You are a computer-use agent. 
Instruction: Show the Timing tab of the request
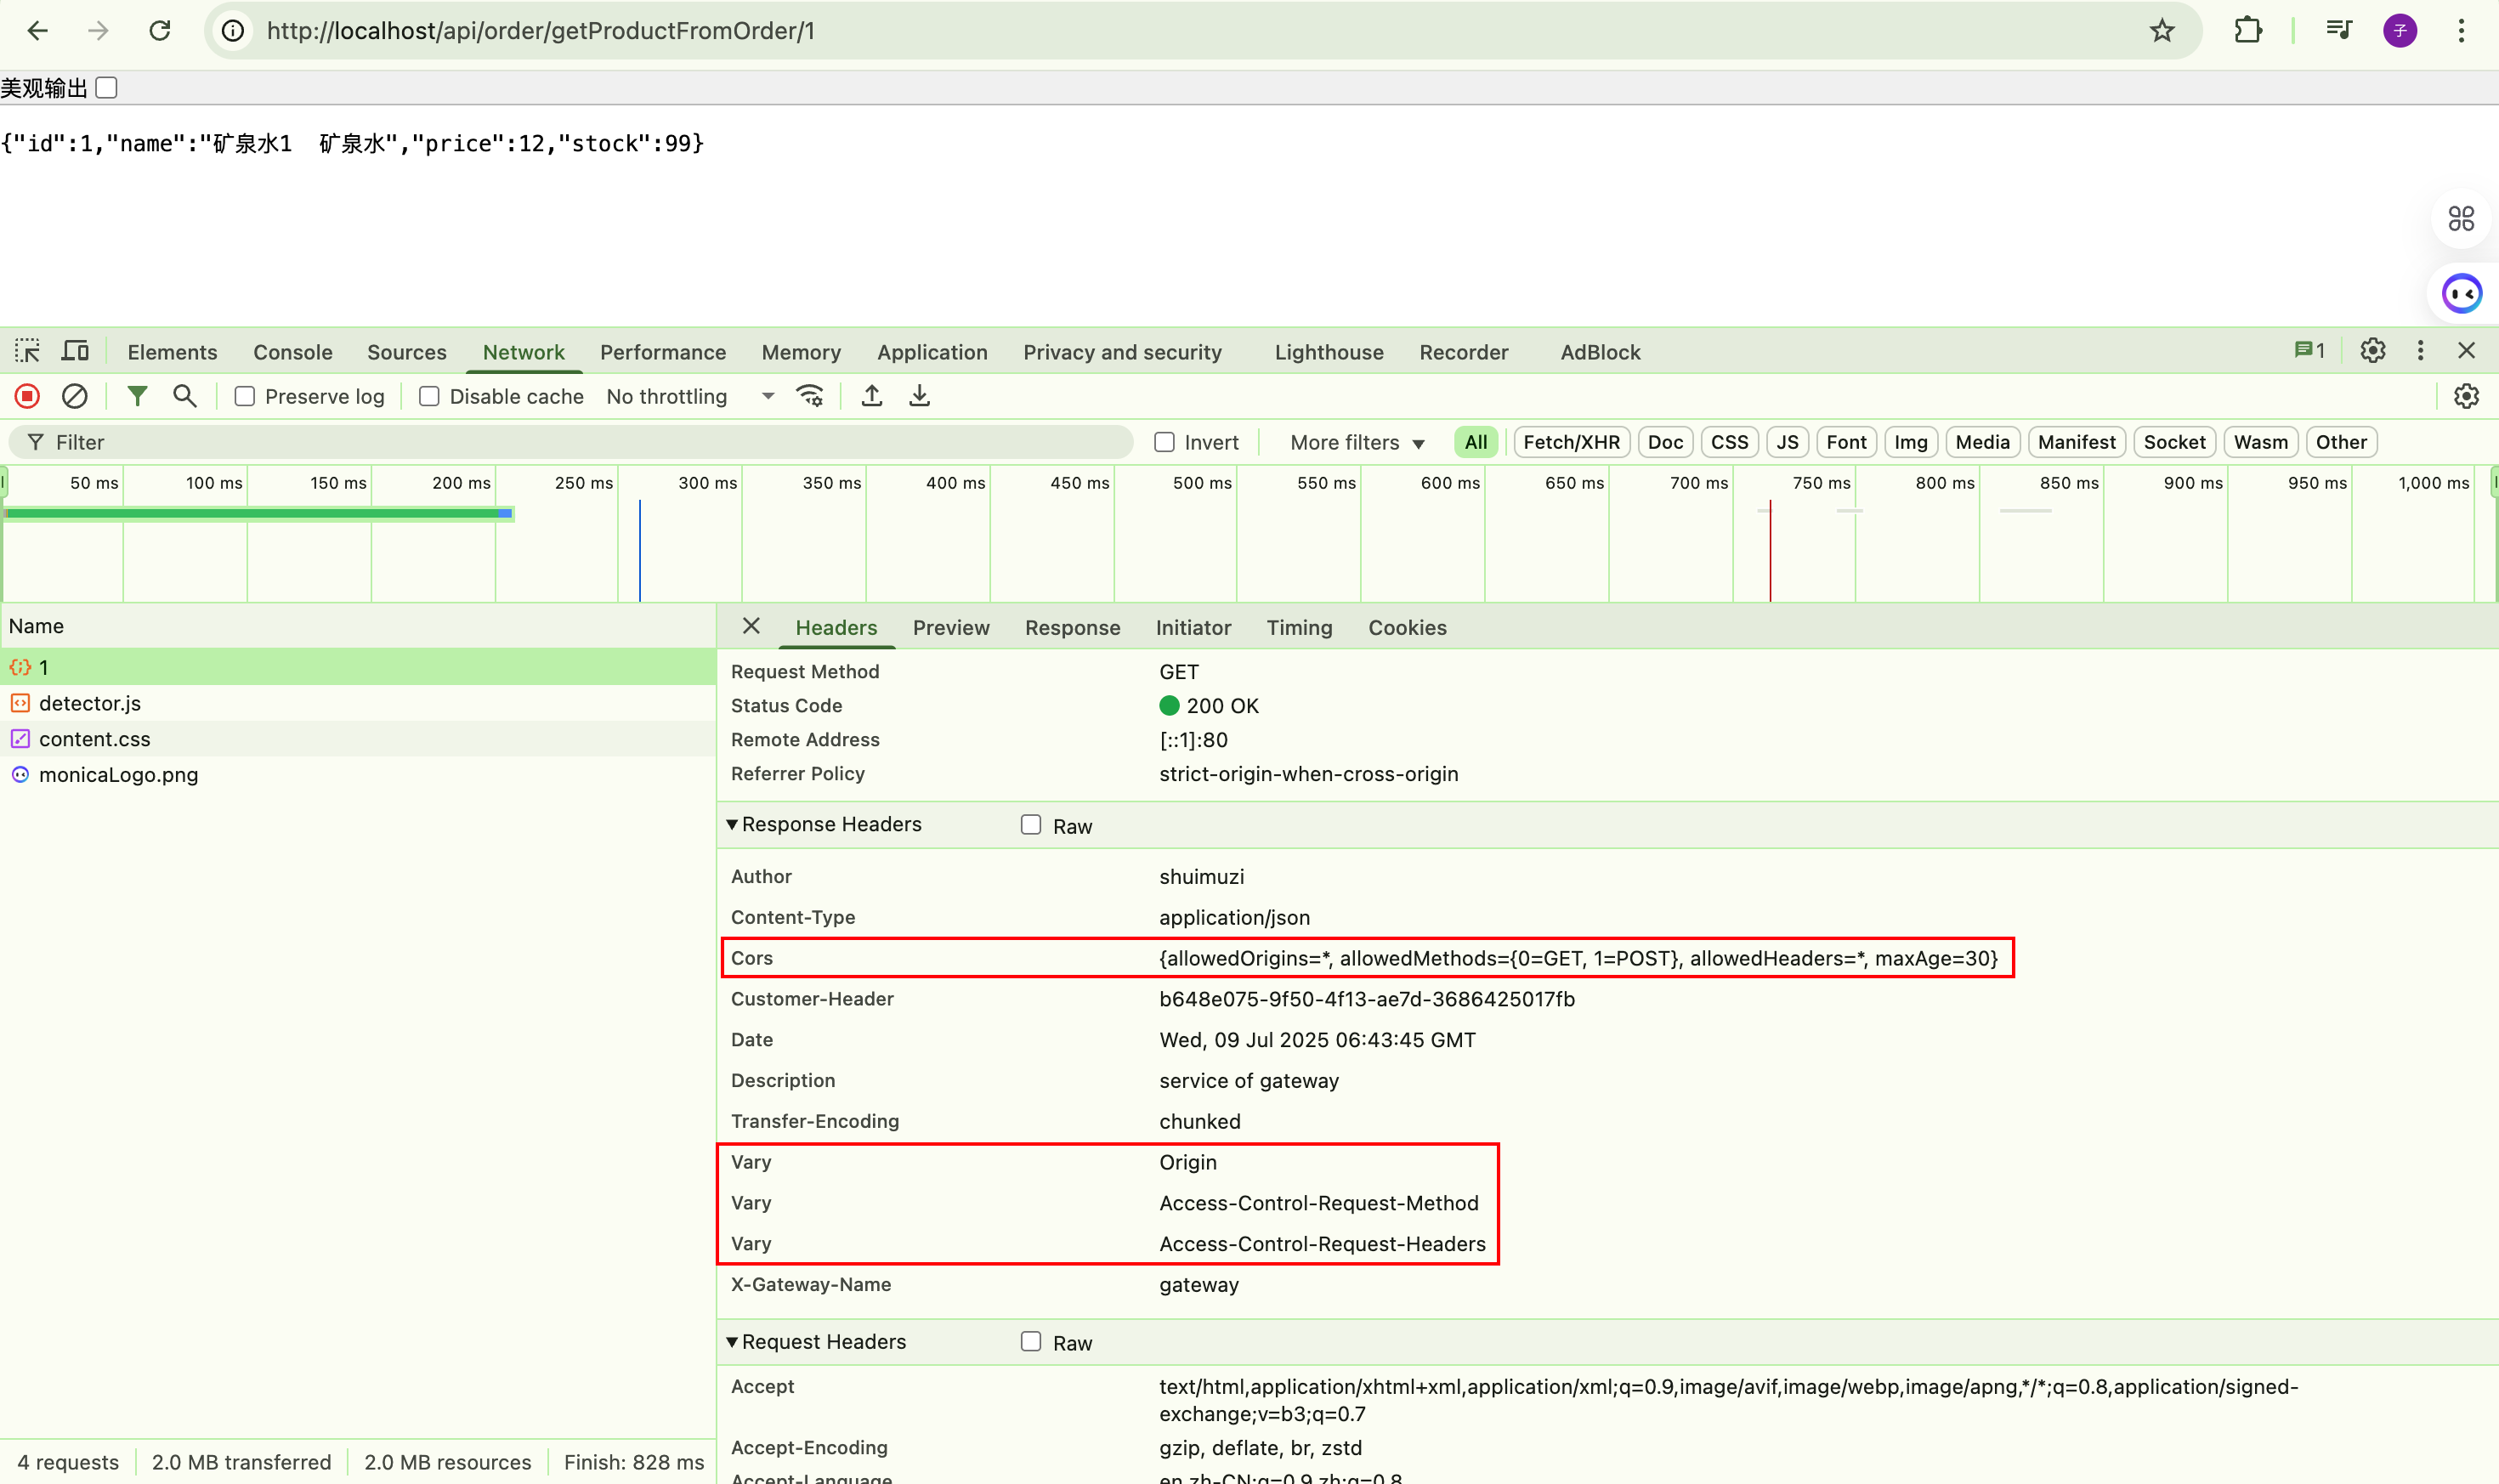(1299, 627)
